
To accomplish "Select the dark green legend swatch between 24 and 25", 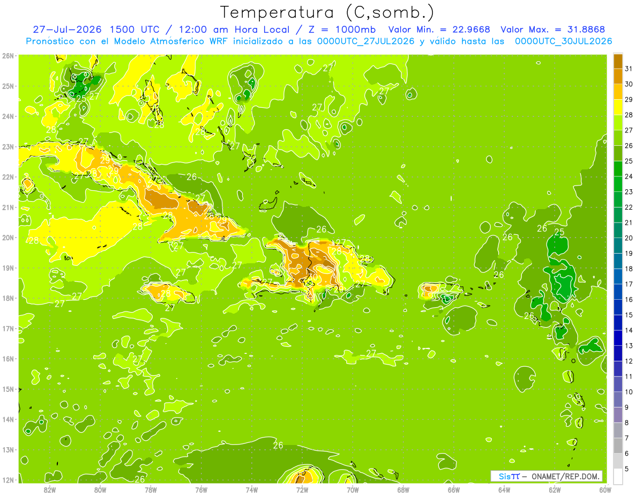I will click(618, 169).
